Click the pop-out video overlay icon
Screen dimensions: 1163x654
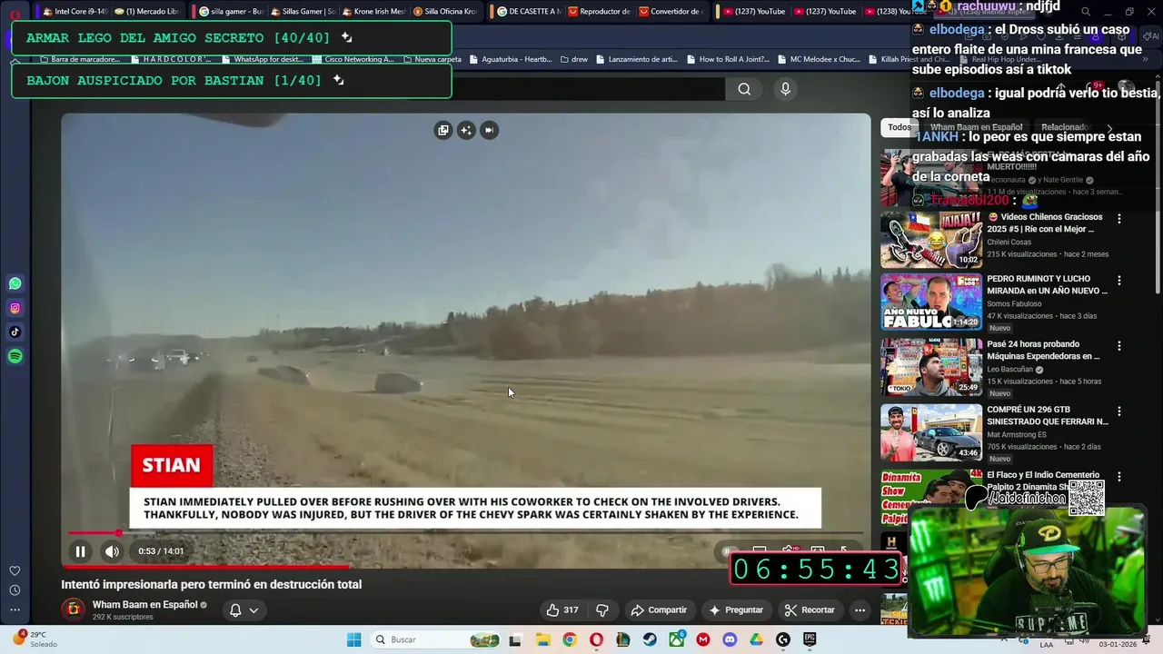(x=442, y=130)
